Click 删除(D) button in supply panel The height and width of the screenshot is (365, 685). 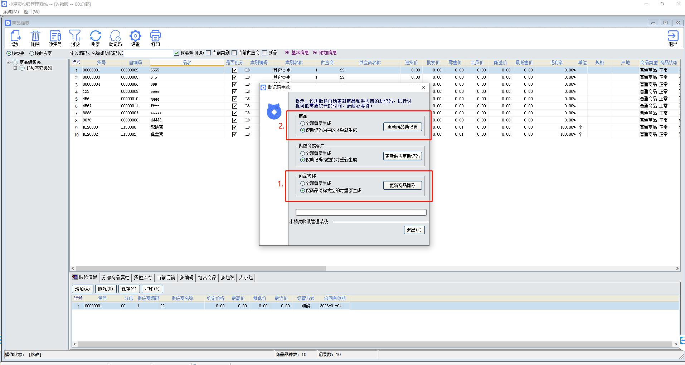pyautogui.click(x=106, y=289)
